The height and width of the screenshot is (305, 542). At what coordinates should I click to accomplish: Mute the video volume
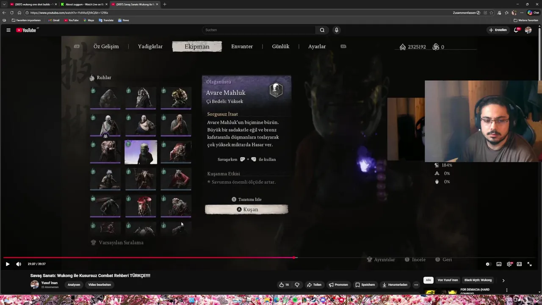coord(19,264)
